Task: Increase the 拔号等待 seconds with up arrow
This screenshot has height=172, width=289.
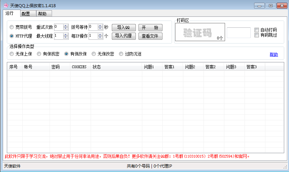Action: (x=100, y=26)
